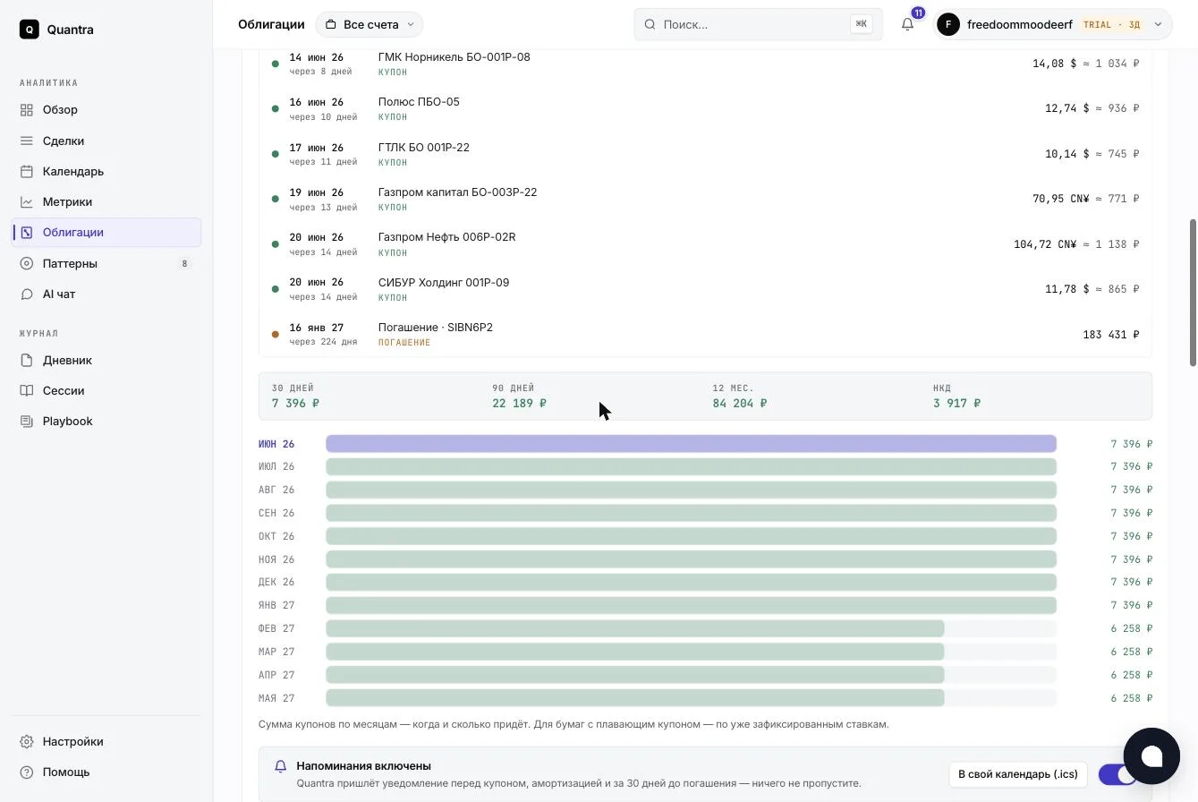The image size is (1198, 802).
Task: Click the Настройки gear icon
Action: click(x=27, y=741)
